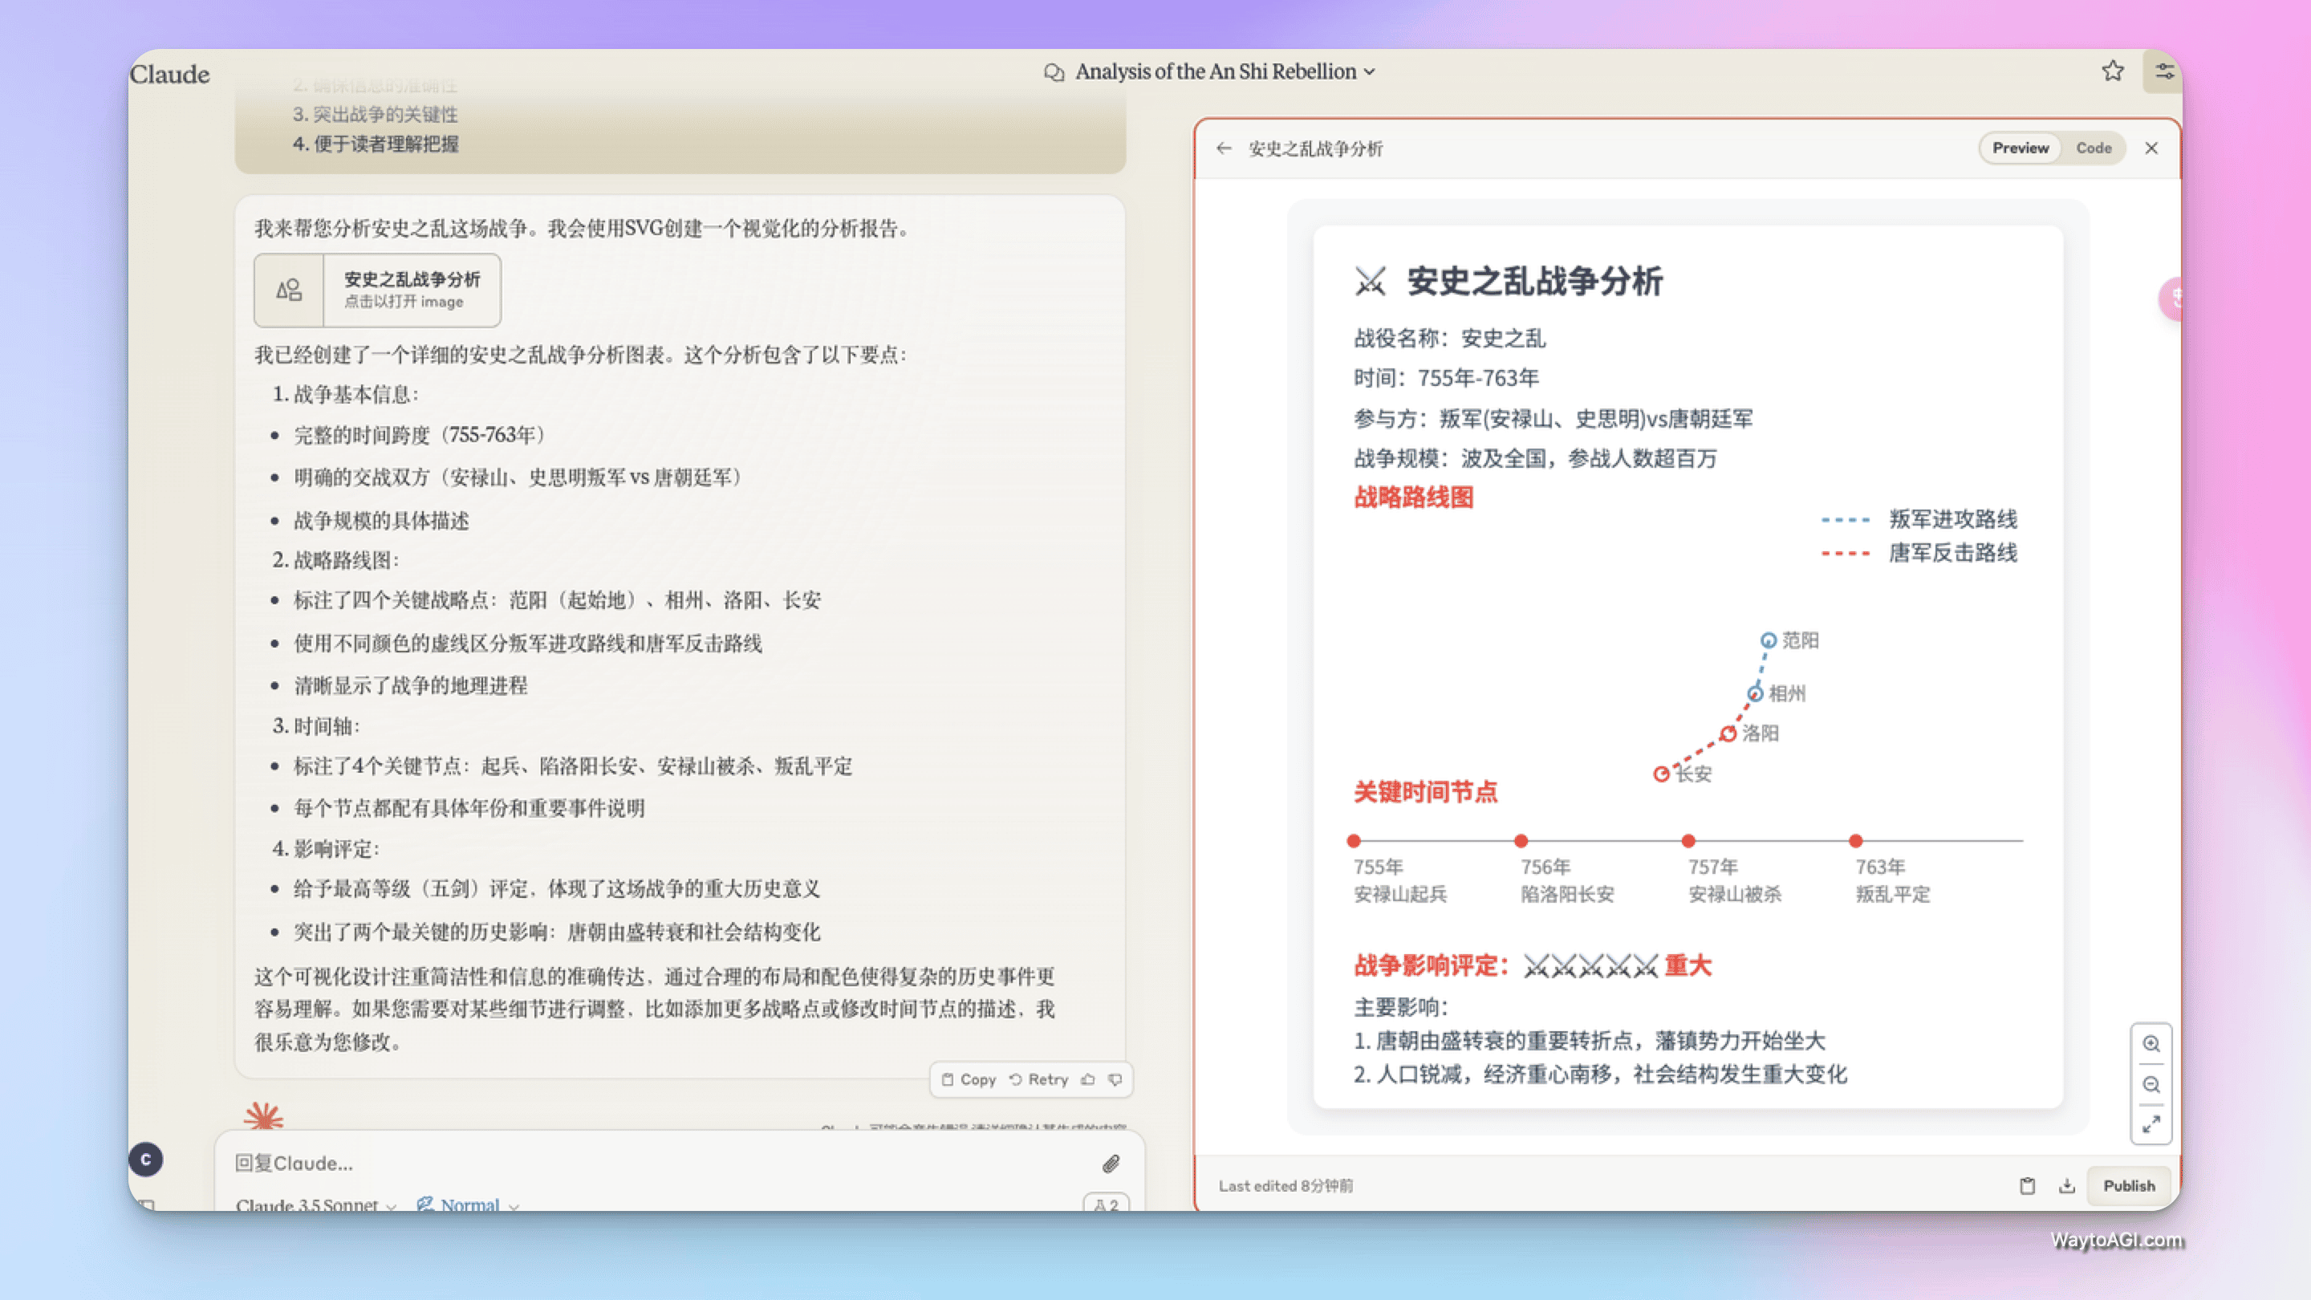
Task: Expand the conversation title dropdown
Action: (x=1369, y=71)
